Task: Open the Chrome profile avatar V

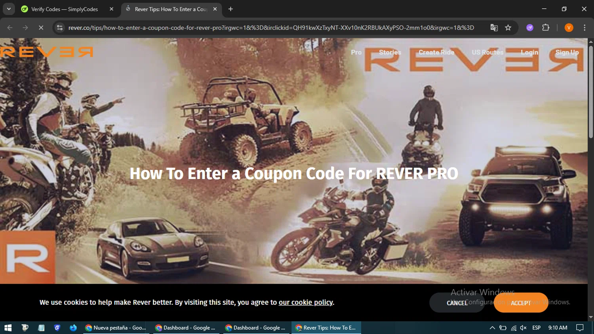Action: (569, 28)
